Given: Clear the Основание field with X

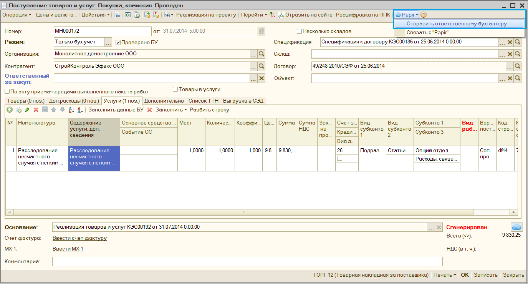Looking at the screenshot, I should (439, 228).
